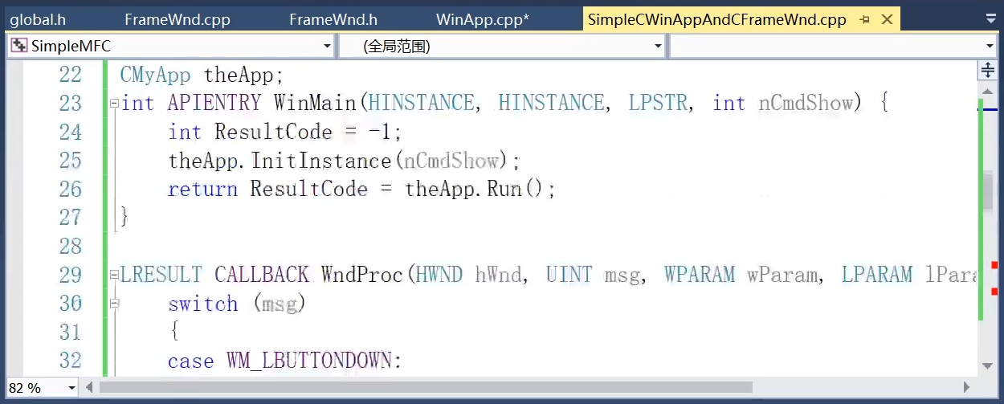Pin the SimpleCWinAppAndCFrameWnd.cpp tab
This screenshot has width=1004, height=404.
[x=864, y=19]
